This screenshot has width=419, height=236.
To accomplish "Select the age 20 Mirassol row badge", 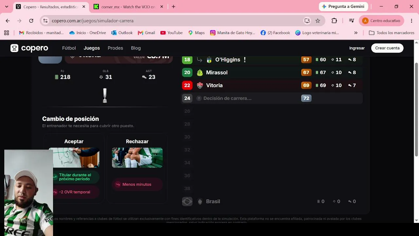I will (187, 72).
